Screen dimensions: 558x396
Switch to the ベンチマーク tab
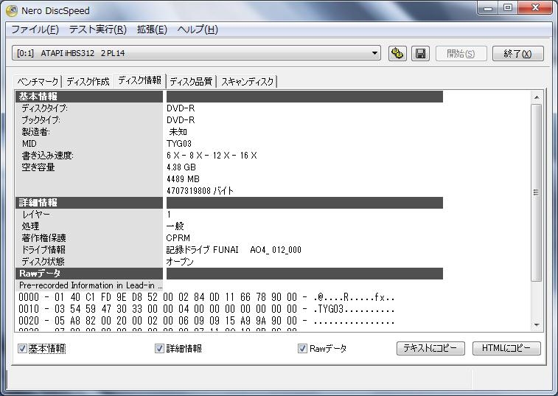coord(38,81)
